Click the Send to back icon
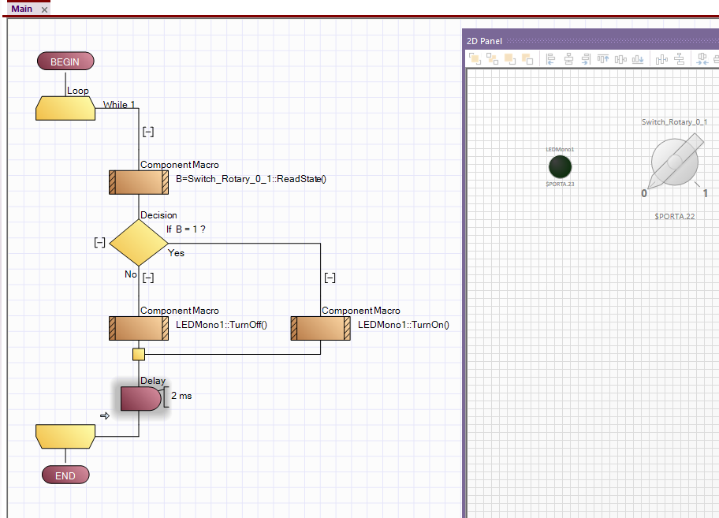The width and height of the screenshot is (719, 518). 527,59
